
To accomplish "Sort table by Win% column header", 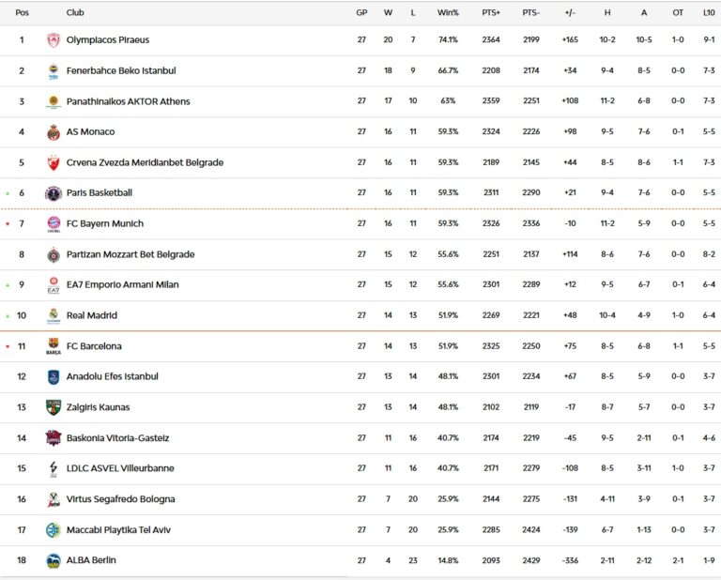I will pos(448,13).
